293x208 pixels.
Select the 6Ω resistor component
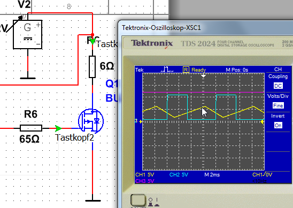click(x=92, y=67)
